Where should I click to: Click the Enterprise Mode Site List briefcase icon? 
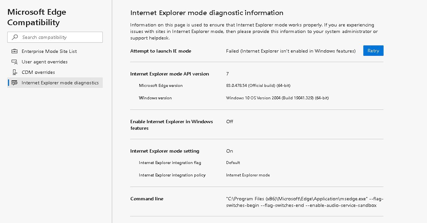click(x=14, y=51)
